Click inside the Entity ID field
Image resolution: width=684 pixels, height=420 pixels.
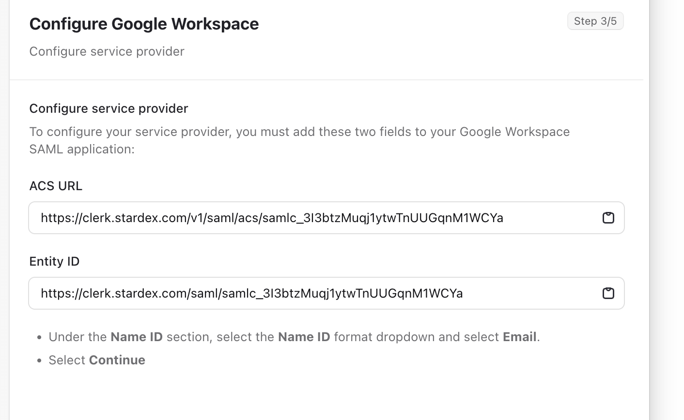pos(326,293)
